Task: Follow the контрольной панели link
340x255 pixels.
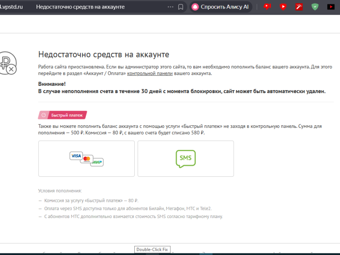Action: 150,74
